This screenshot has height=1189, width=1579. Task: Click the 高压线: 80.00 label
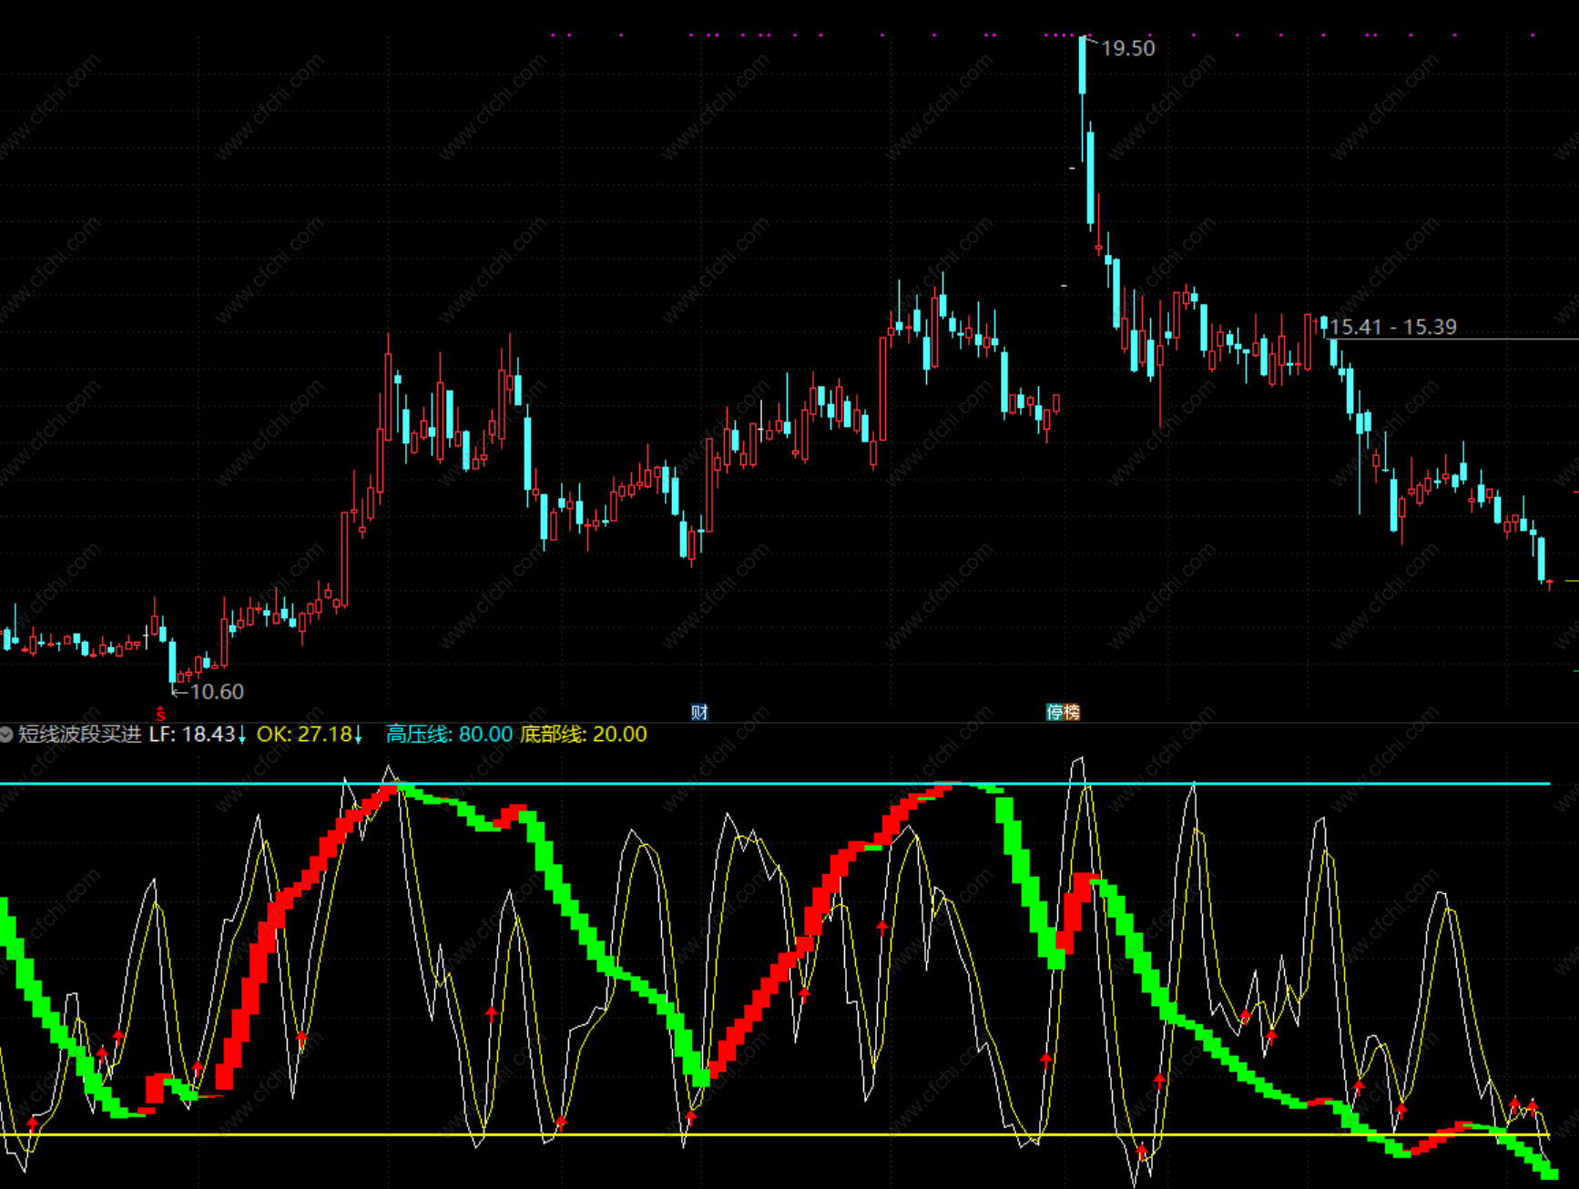pyautogui.click(x=450, y=735)
